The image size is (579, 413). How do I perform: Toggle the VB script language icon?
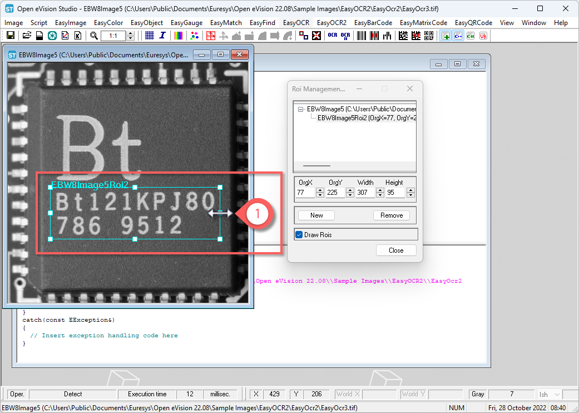483,36
